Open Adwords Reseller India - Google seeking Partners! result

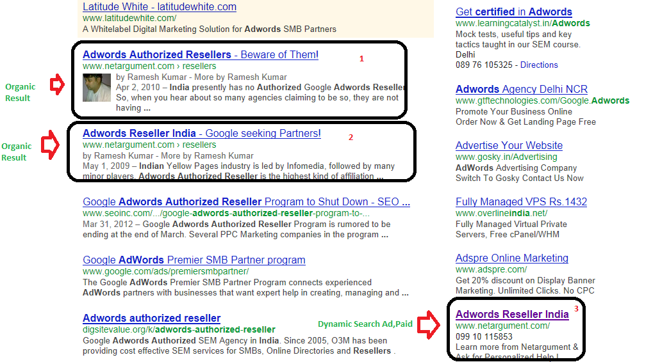tap(202, 134)
